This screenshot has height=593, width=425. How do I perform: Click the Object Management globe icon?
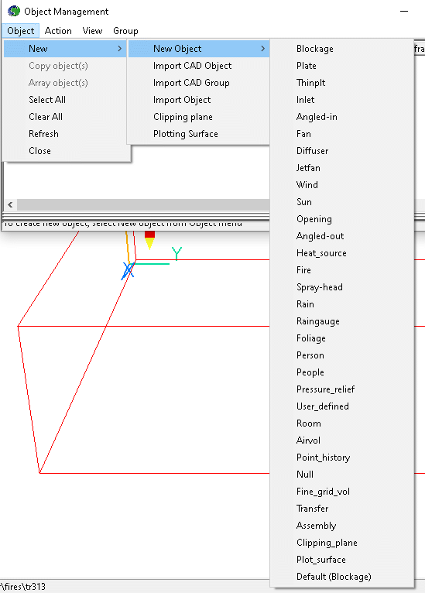tap(14, 12)
